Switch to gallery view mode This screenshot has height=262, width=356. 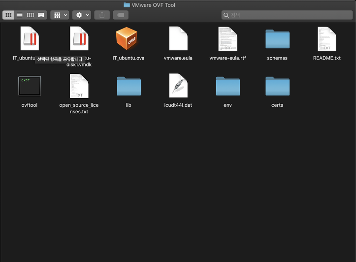[41, 15]
